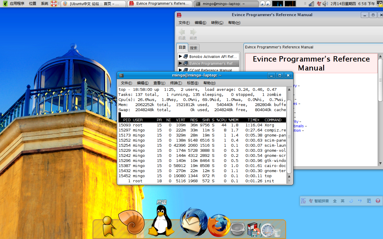Click help browser content scrollbar down arrow
The height and width of the screenshot is (239, 383).
click(380, 163)
